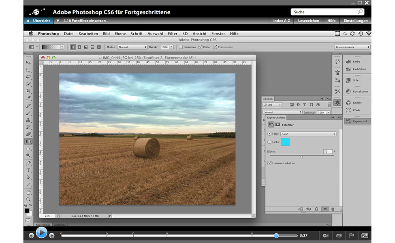This screenshot has height=243, width=395.
Task: Open the Filter dropdown showing Cyan
Action: (x=308, y=134)
